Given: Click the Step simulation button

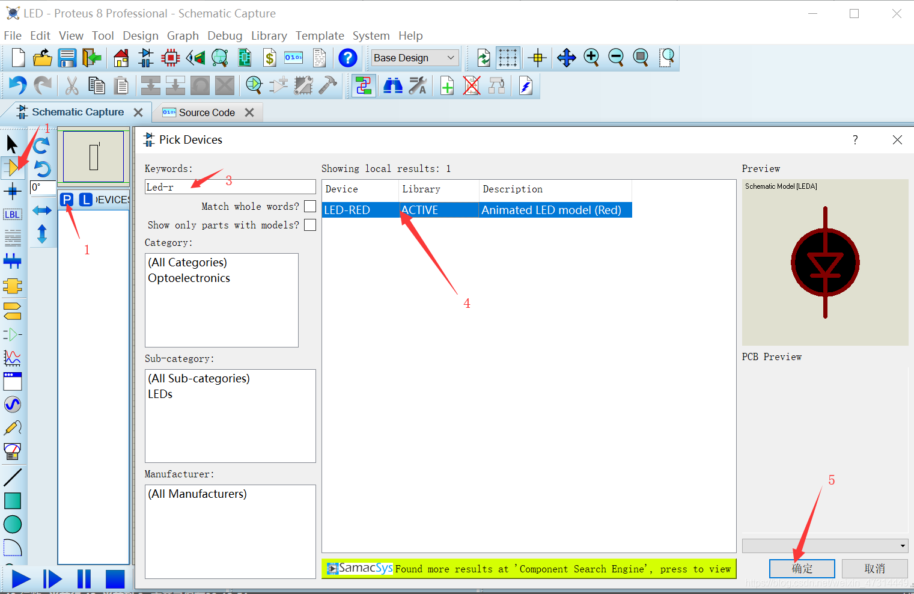Looking at the screenshot, I should pyautogui.click(x=52, y=579).
